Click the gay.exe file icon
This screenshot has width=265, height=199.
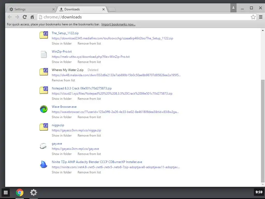point(43,146)
